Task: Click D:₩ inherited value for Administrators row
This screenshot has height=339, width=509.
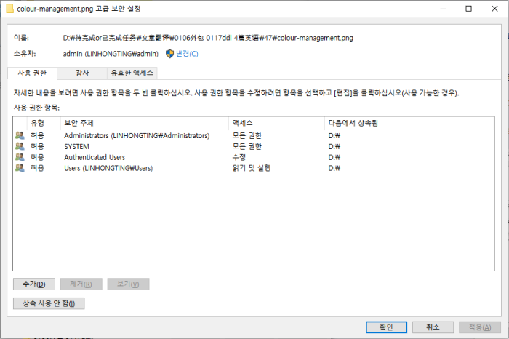Action: (x=334, y=136)
